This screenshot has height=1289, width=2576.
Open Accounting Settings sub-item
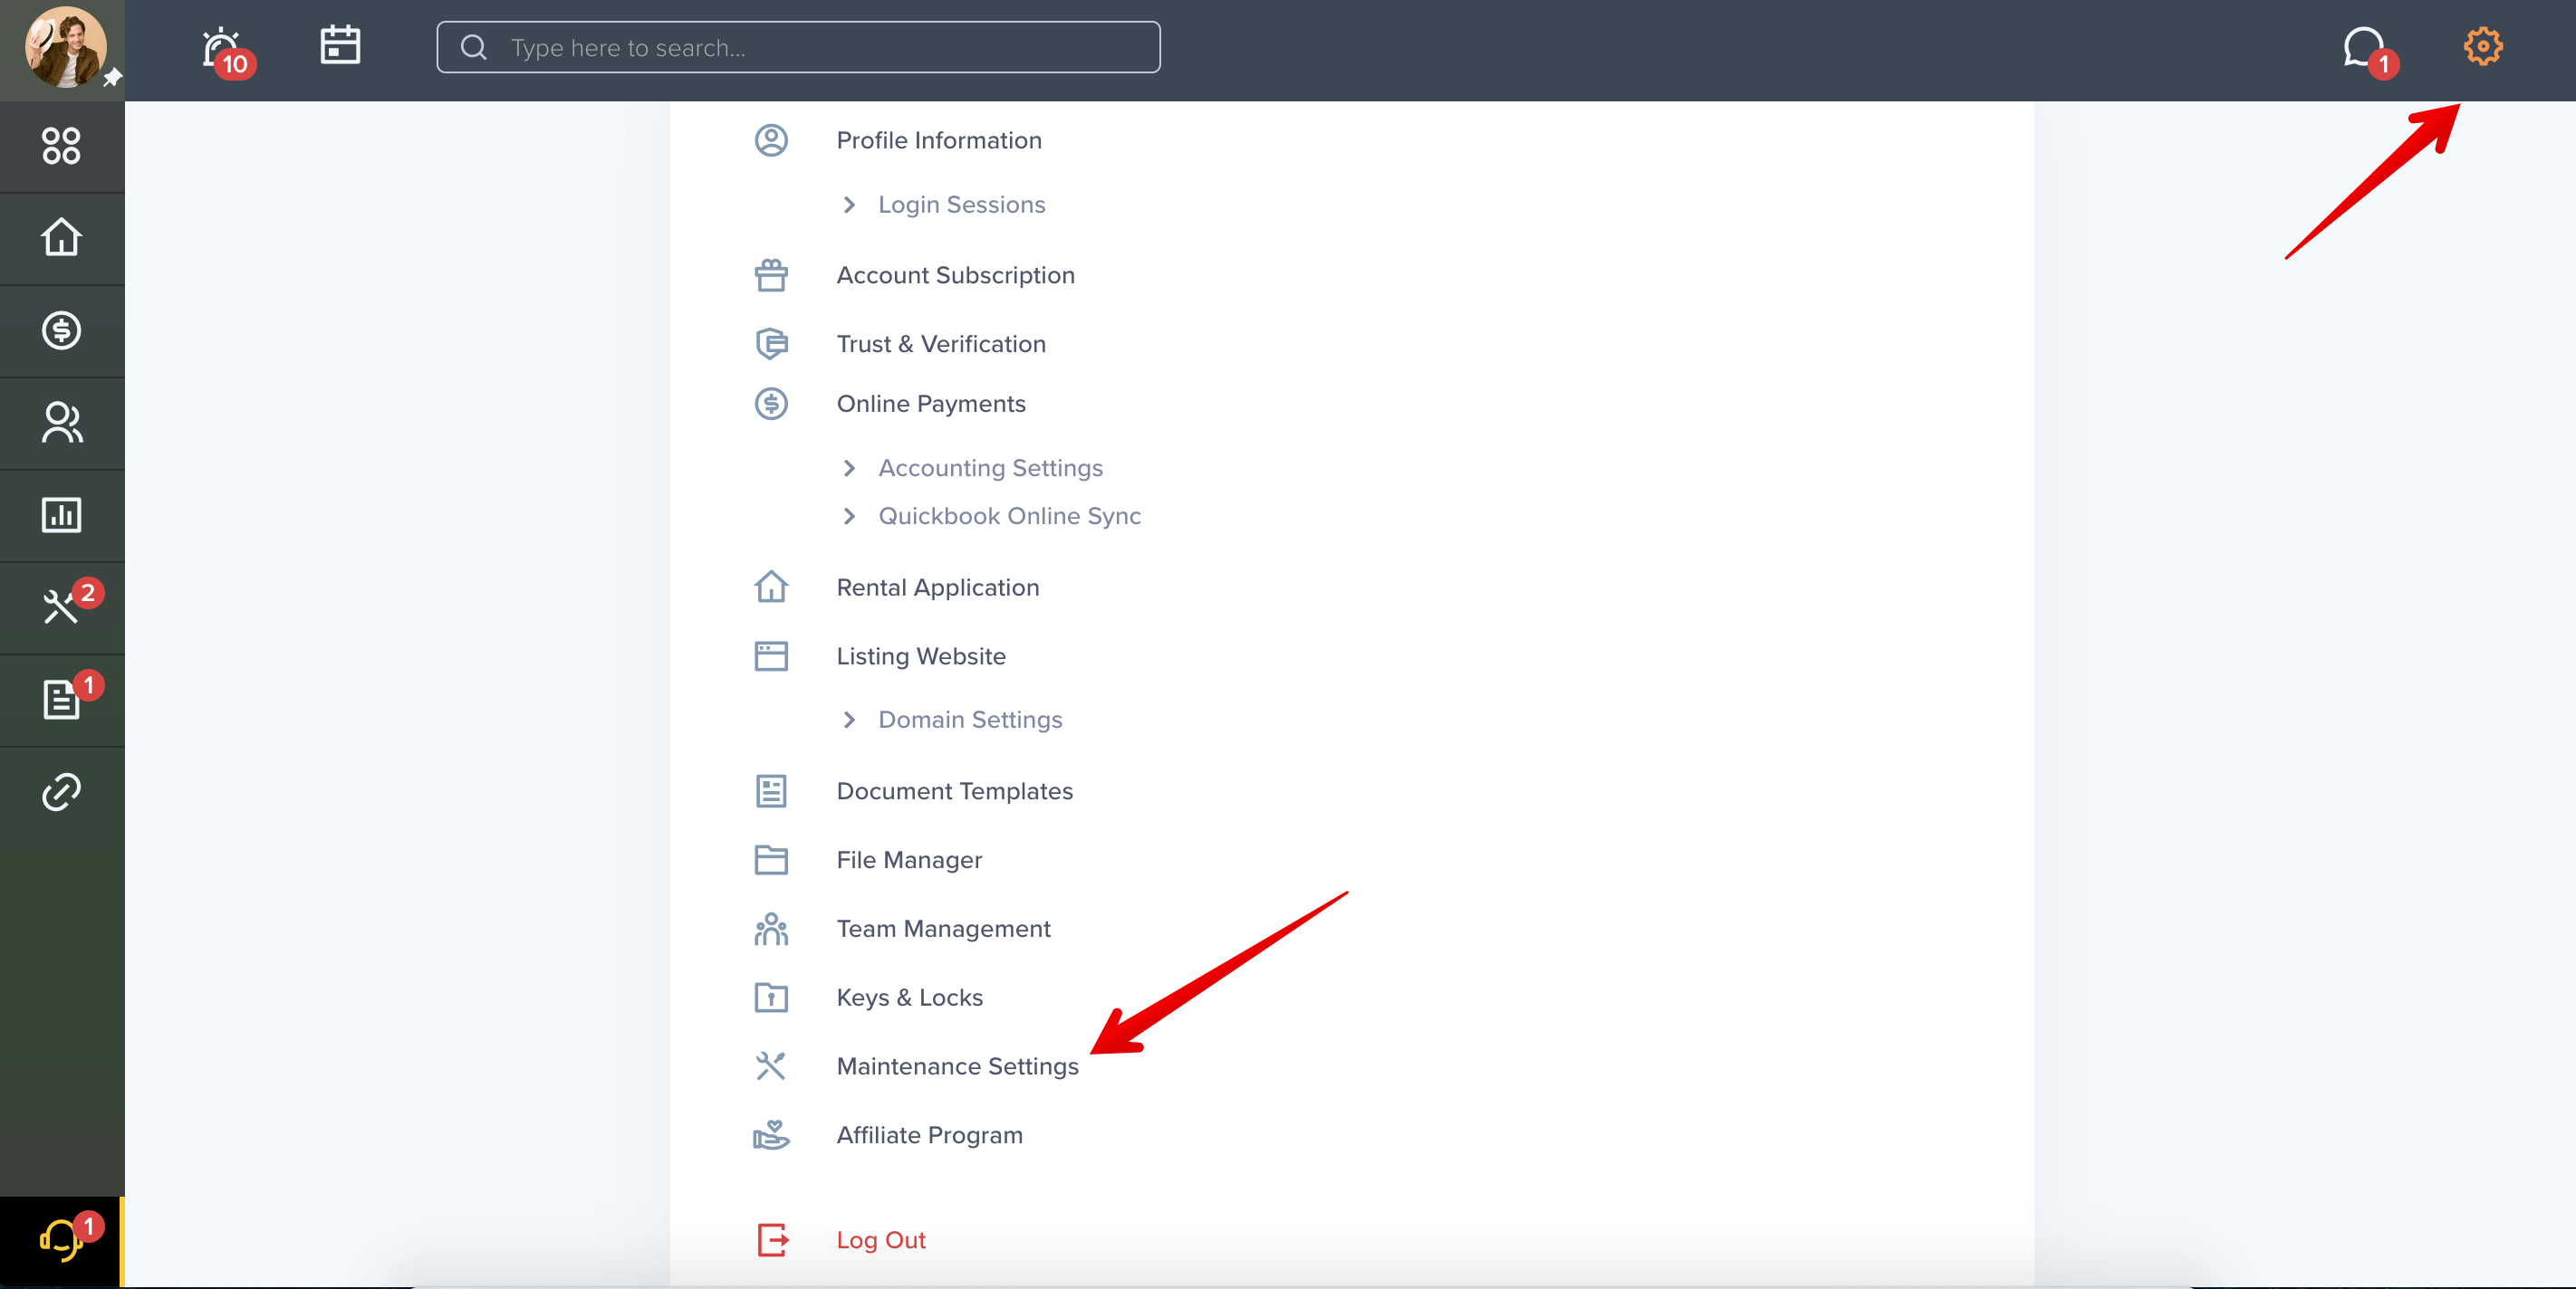point(990,468)
